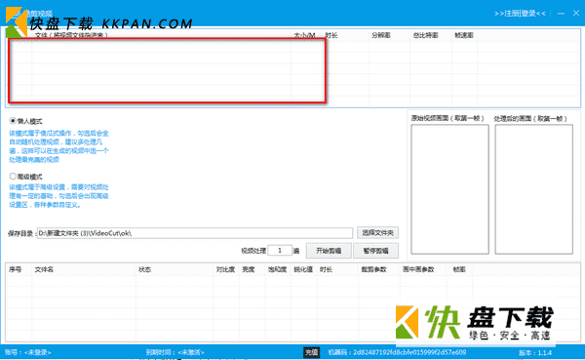Open the 选择文件夹 folder chooser
This screenshot has height=360, width=585.
tap(377, 232)
